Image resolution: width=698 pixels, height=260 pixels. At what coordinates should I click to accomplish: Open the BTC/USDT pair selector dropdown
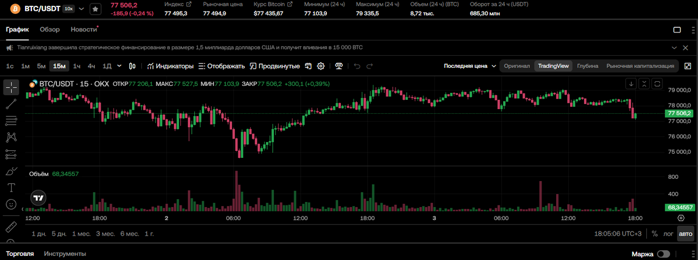coord(80,9)
